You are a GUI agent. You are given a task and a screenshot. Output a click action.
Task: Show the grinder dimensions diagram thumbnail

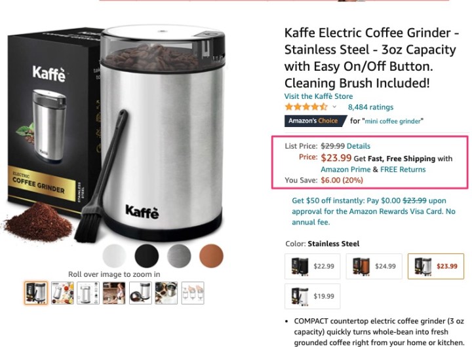click(88, 293)
